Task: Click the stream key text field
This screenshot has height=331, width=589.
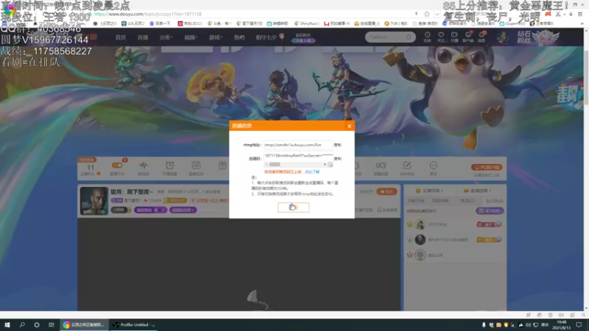Action: 298,155
